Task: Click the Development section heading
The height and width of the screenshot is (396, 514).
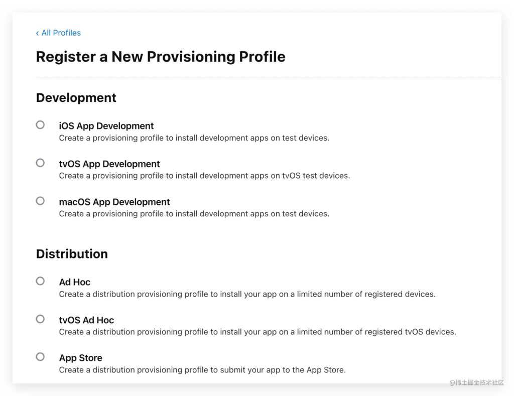Action: [x=76, y=97]
